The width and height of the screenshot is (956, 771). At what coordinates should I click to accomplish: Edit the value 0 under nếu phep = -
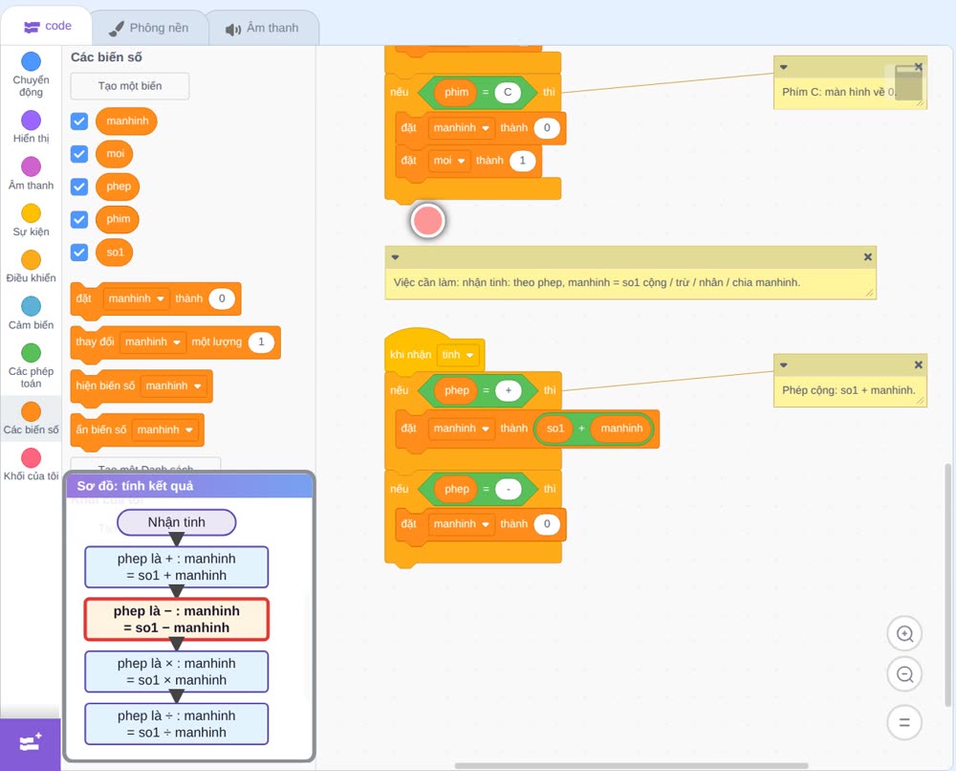(547, 524)
